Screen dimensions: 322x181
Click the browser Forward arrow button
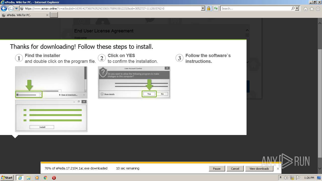[x=11, y=9]
